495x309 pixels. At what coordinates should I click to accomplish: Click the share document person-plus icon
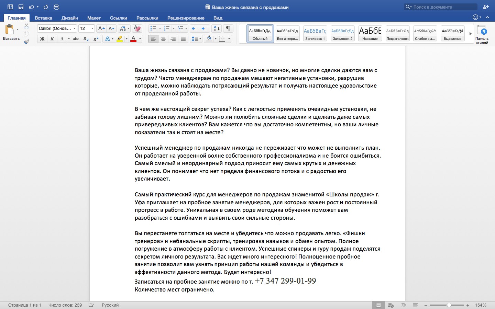pos(486,7)
